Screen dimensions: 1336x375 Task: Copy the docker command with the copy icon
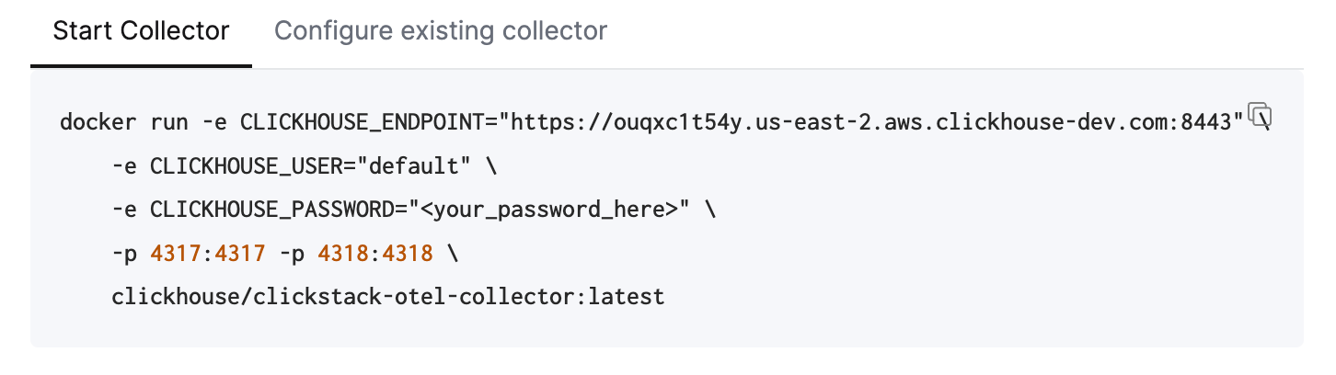click(1260, 114)
